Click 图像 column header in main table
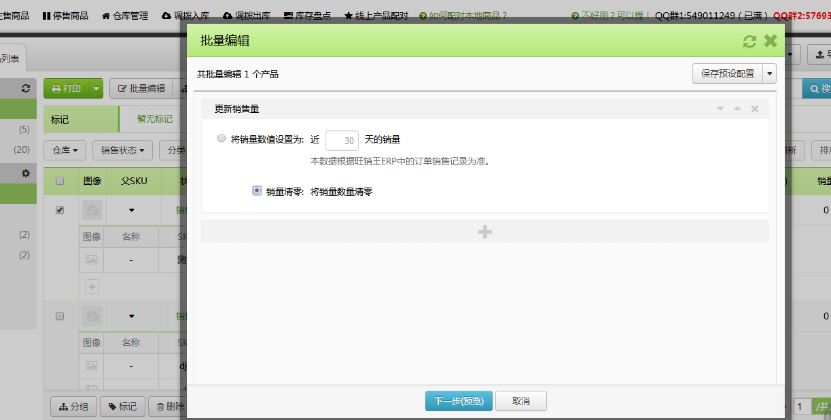 [92, 181]
